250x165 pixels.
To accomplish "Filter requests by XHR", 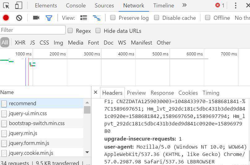I will pyautogui.click(x=20, y=42).
